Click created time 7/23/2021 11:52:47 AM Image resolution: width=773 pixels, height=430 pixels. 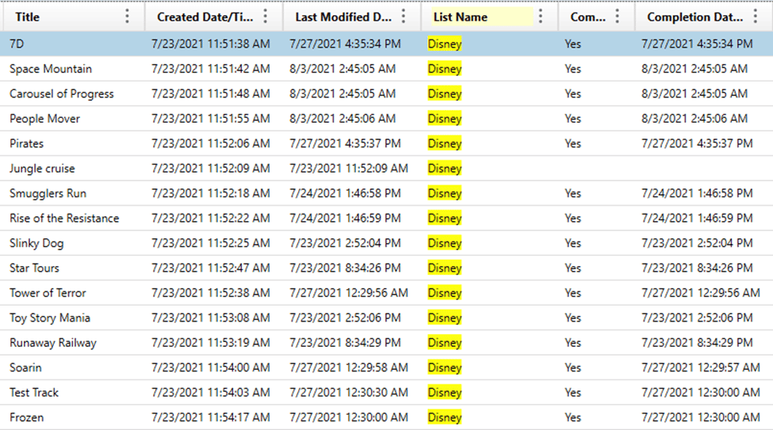pos(211,268)
